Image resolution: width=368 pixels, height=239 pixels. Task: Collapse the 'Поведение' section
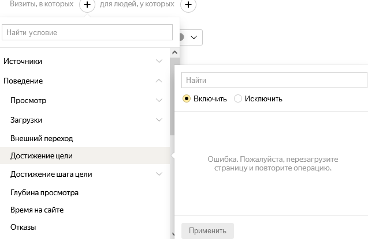[159, 81]
